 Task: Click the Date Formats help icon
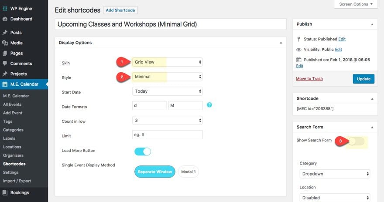(209, 105)
